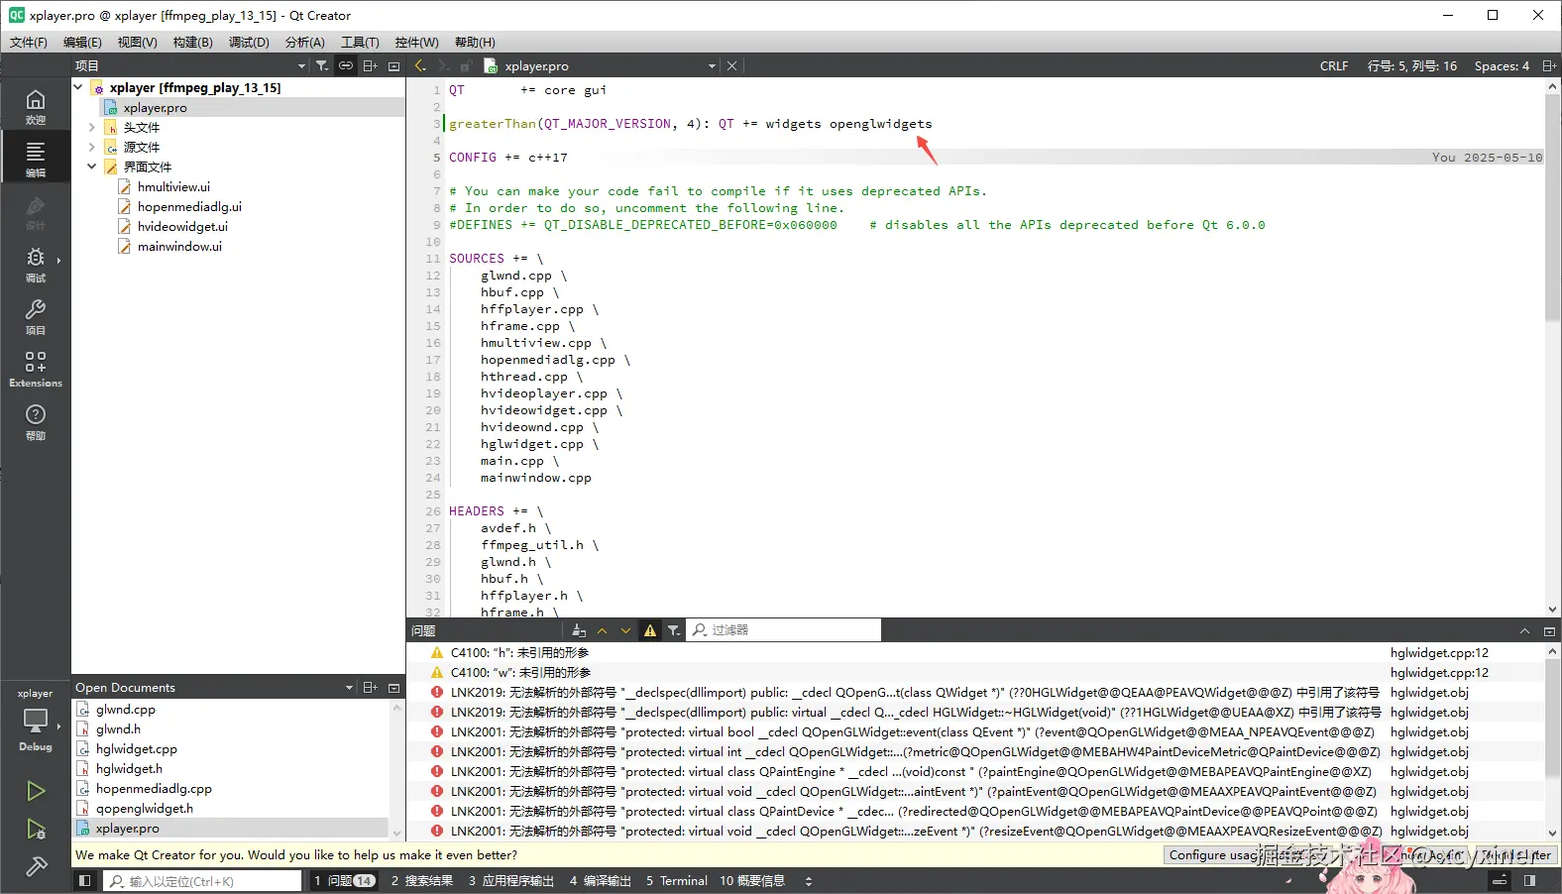
Task: Open the xplayer.pro file dropdown in editor
Action: [x=712, y=66]
